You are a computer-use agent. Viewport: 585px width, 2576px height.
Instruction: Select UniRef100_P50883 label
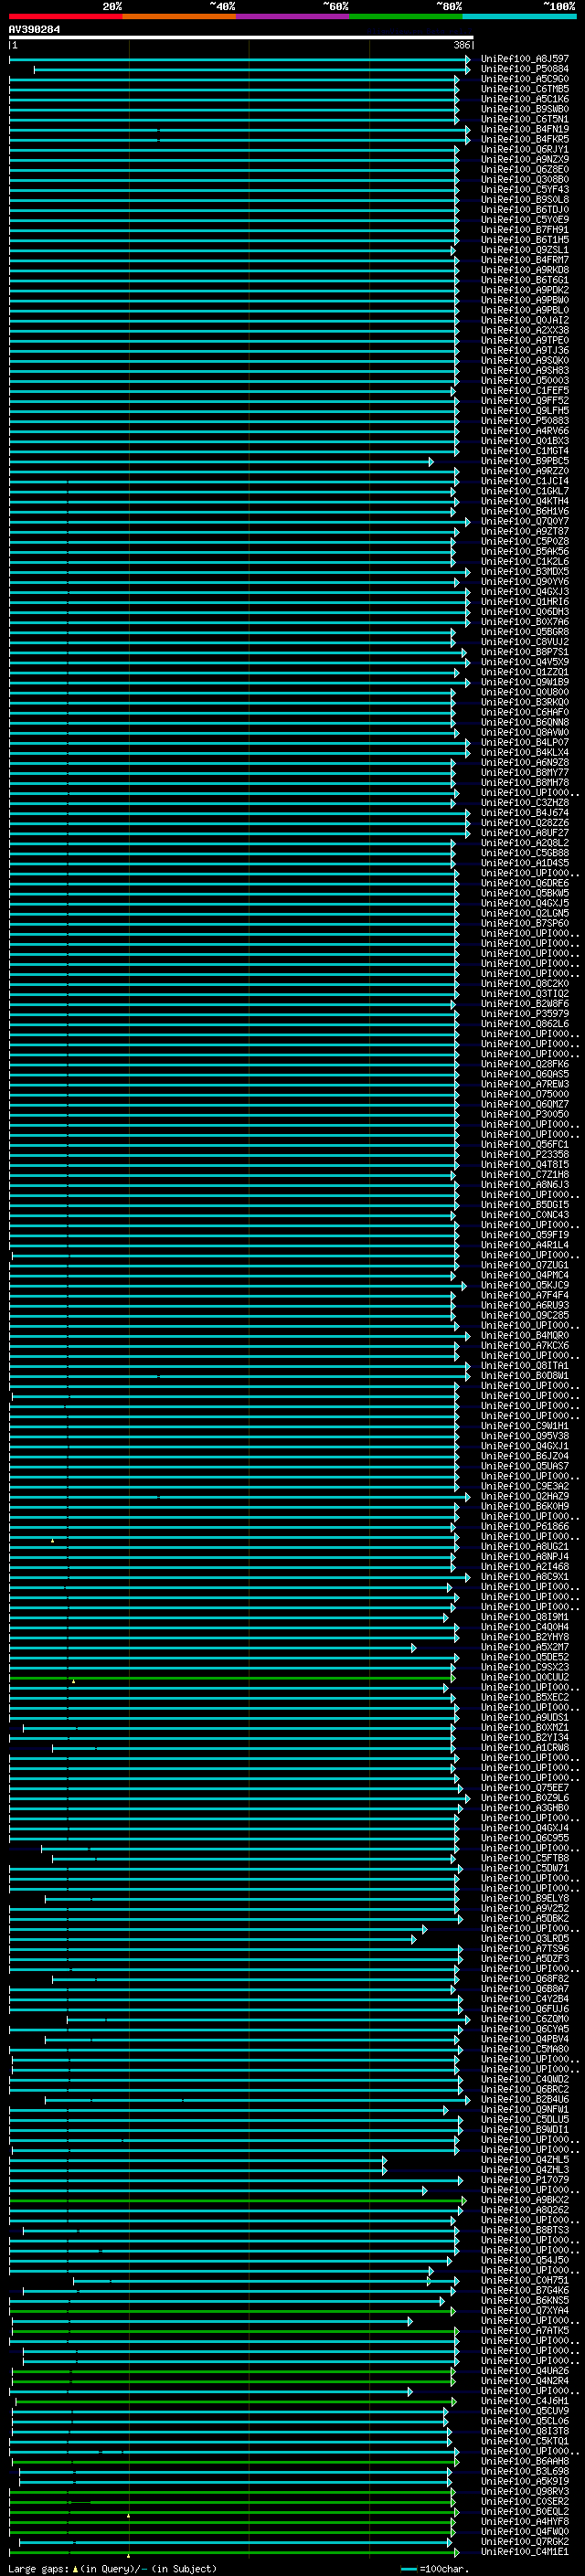(x=525, y=421)
